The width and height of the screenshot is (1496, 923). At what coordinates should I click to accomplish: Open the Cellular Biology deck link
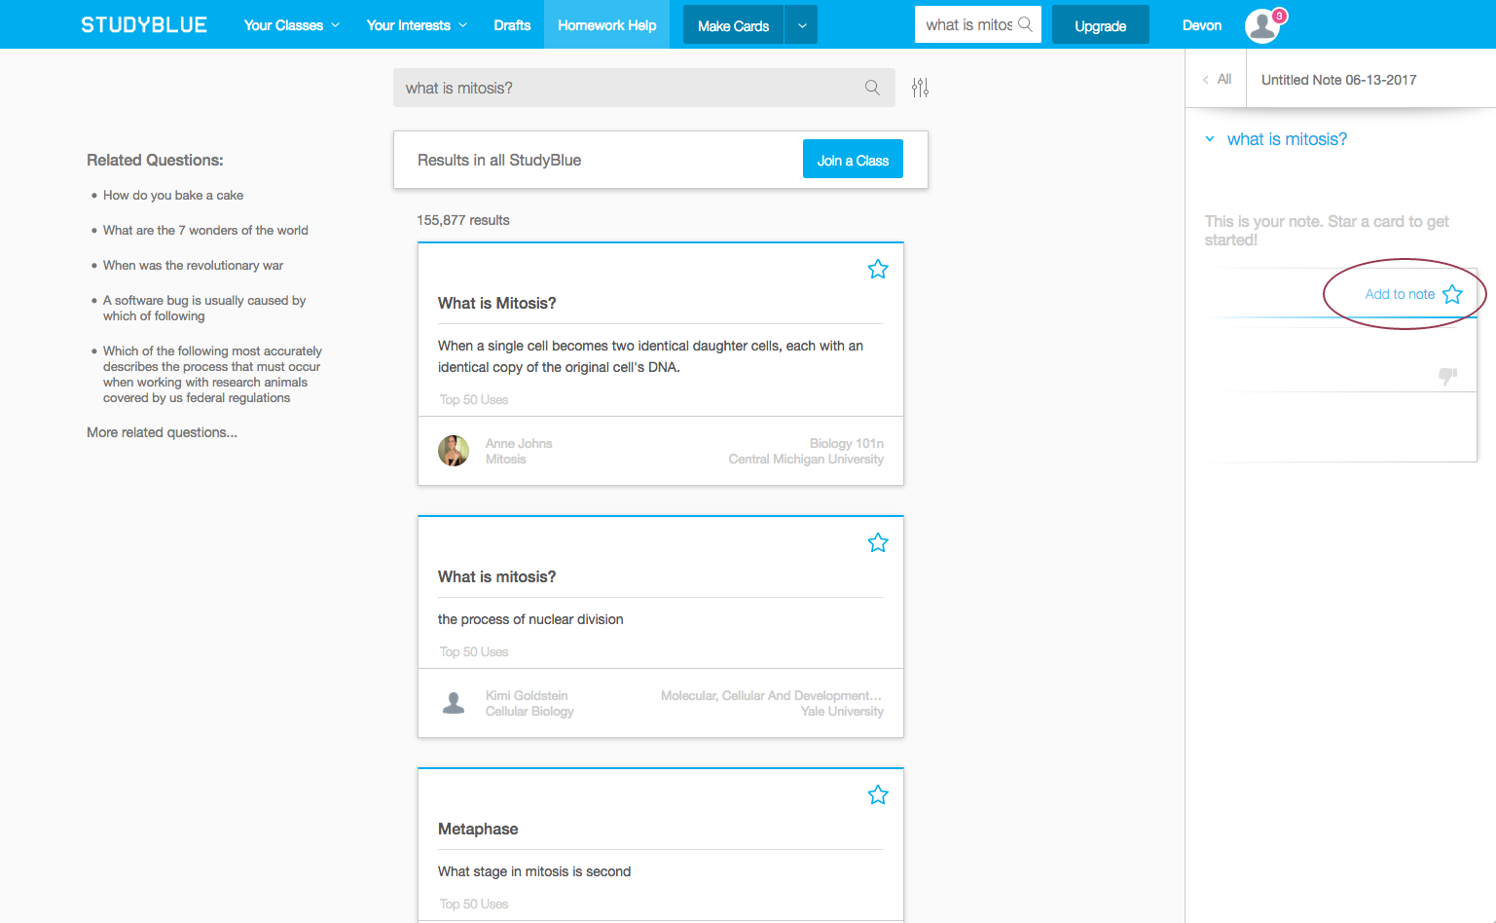pyautogui.click(x=529, y=711)
